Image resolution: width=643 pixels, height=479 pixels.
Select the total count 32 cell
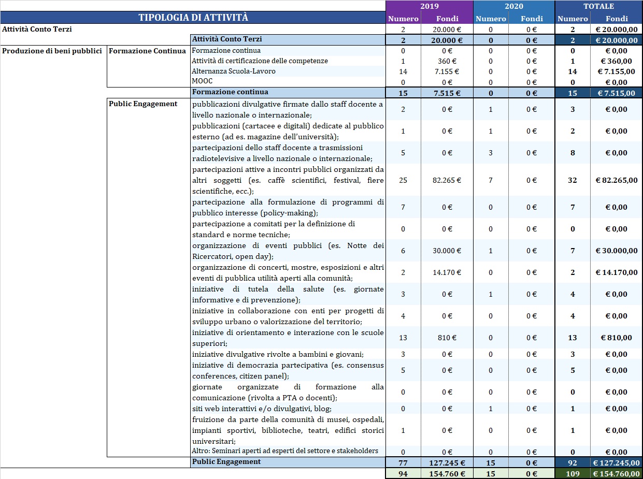573,180
